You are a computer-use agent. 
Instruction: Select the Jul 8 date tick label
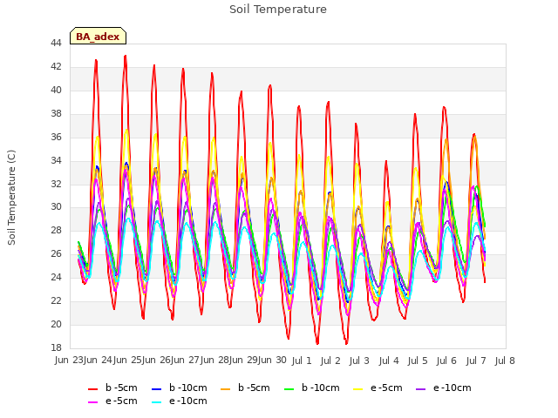tap(505, 361)
